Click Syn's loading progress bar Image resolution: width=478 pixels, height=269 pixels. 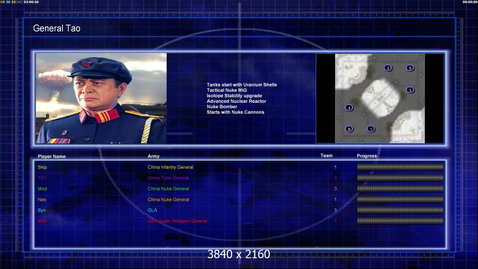(x=400, y=210)
